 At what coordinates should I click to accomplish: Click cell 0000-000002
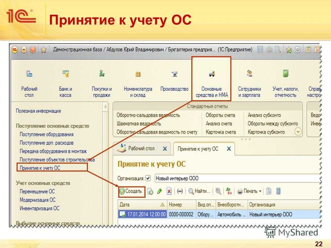pos(181,215)
